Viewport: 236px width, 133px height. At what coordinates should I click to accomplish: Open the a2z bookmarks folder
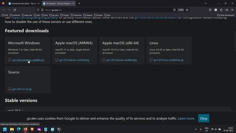(37, 15)
